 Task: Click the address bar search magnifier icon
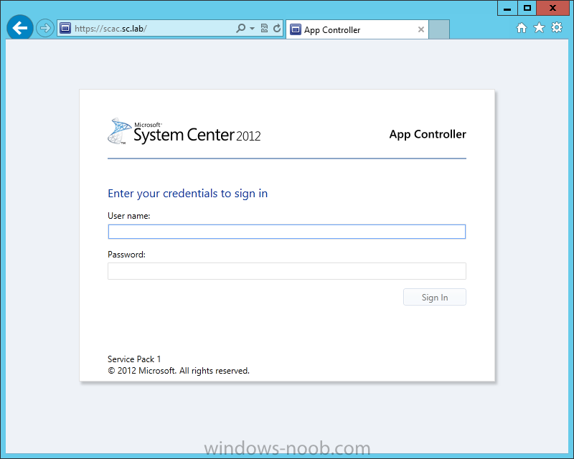click(x=240, y=28)
